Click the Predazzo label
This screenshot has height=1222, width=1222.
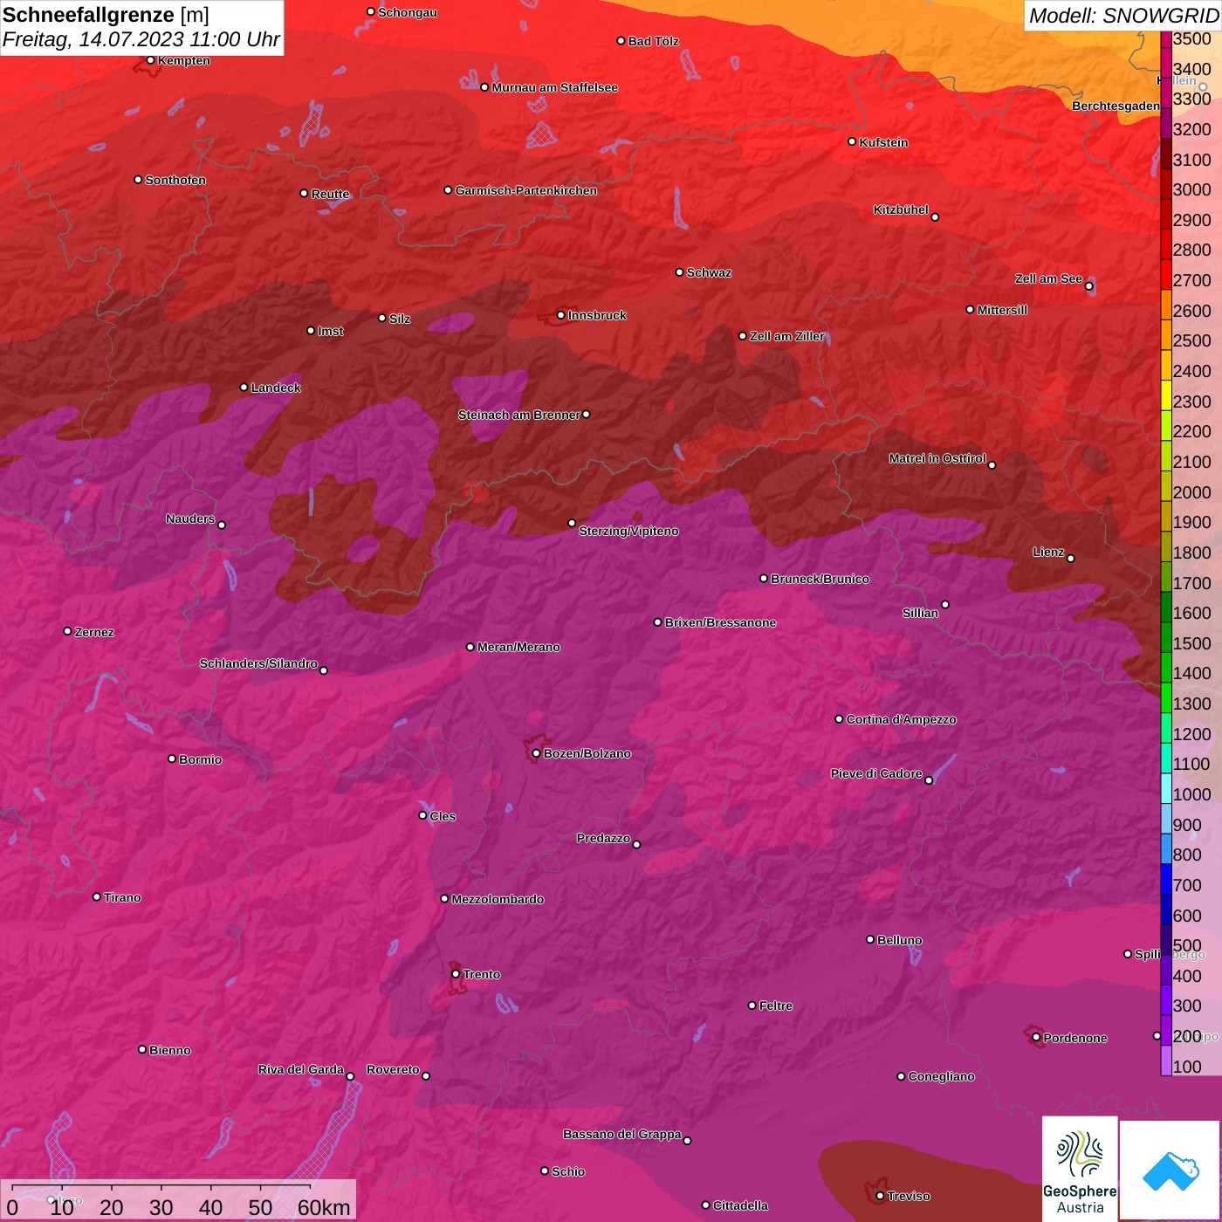pos(603,838)
